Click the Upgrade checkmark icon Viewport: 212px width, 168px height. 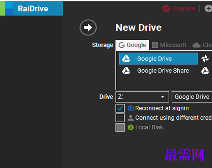pos(166,8)
